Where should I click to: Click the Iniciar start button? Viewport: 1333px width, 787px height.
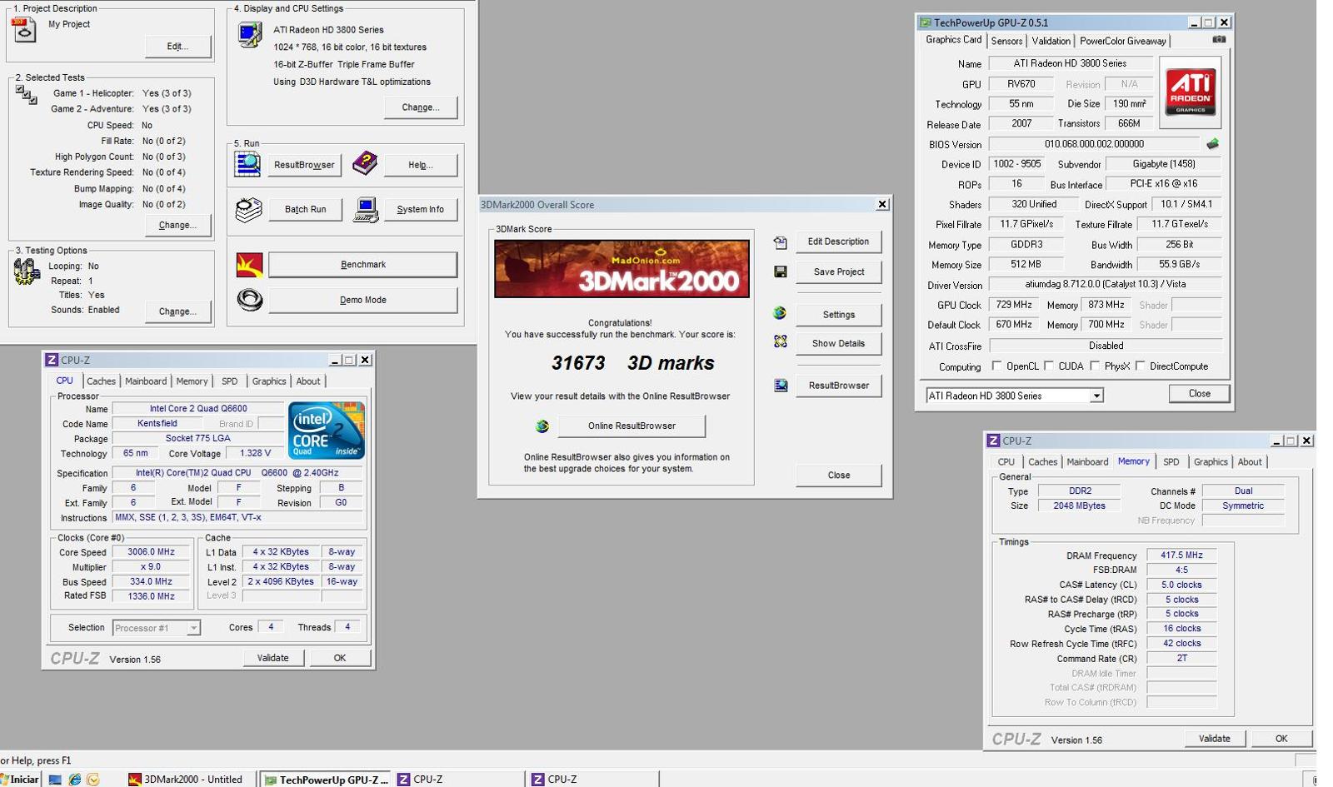pyautogui.click(x=20, y=780)
